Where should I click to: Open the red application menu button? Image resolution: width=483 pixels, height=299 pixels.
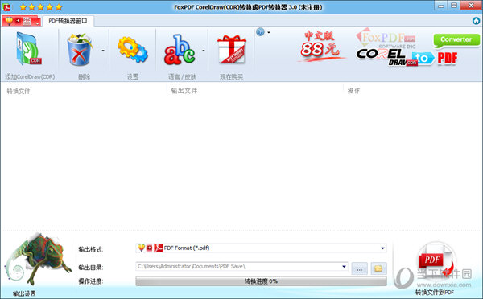click(x=21, y=21)
